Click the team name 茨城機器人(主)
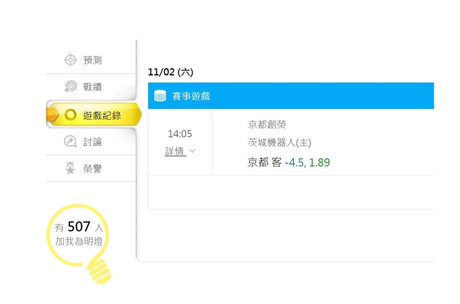 [279, 143]
